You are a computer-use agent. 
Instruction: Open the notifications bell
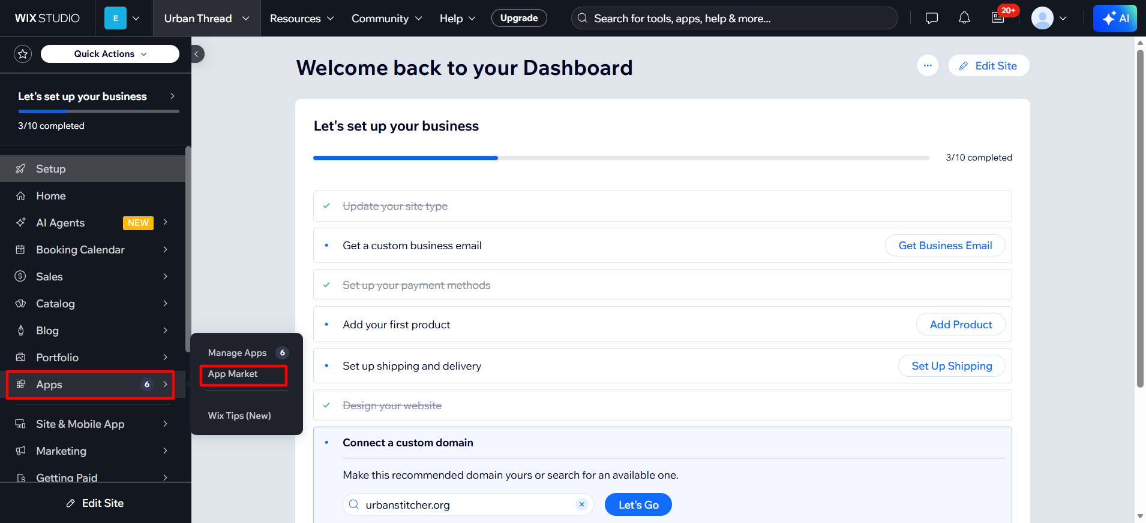coord(964,18)
